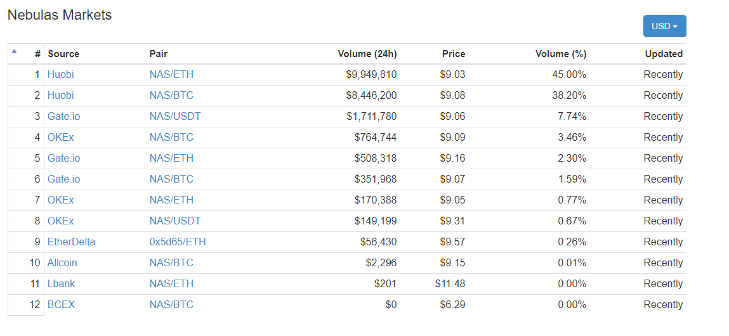Click the EtherDelta exchange link
This screenshot has width=729, height=336.
[x=71, y=242]
